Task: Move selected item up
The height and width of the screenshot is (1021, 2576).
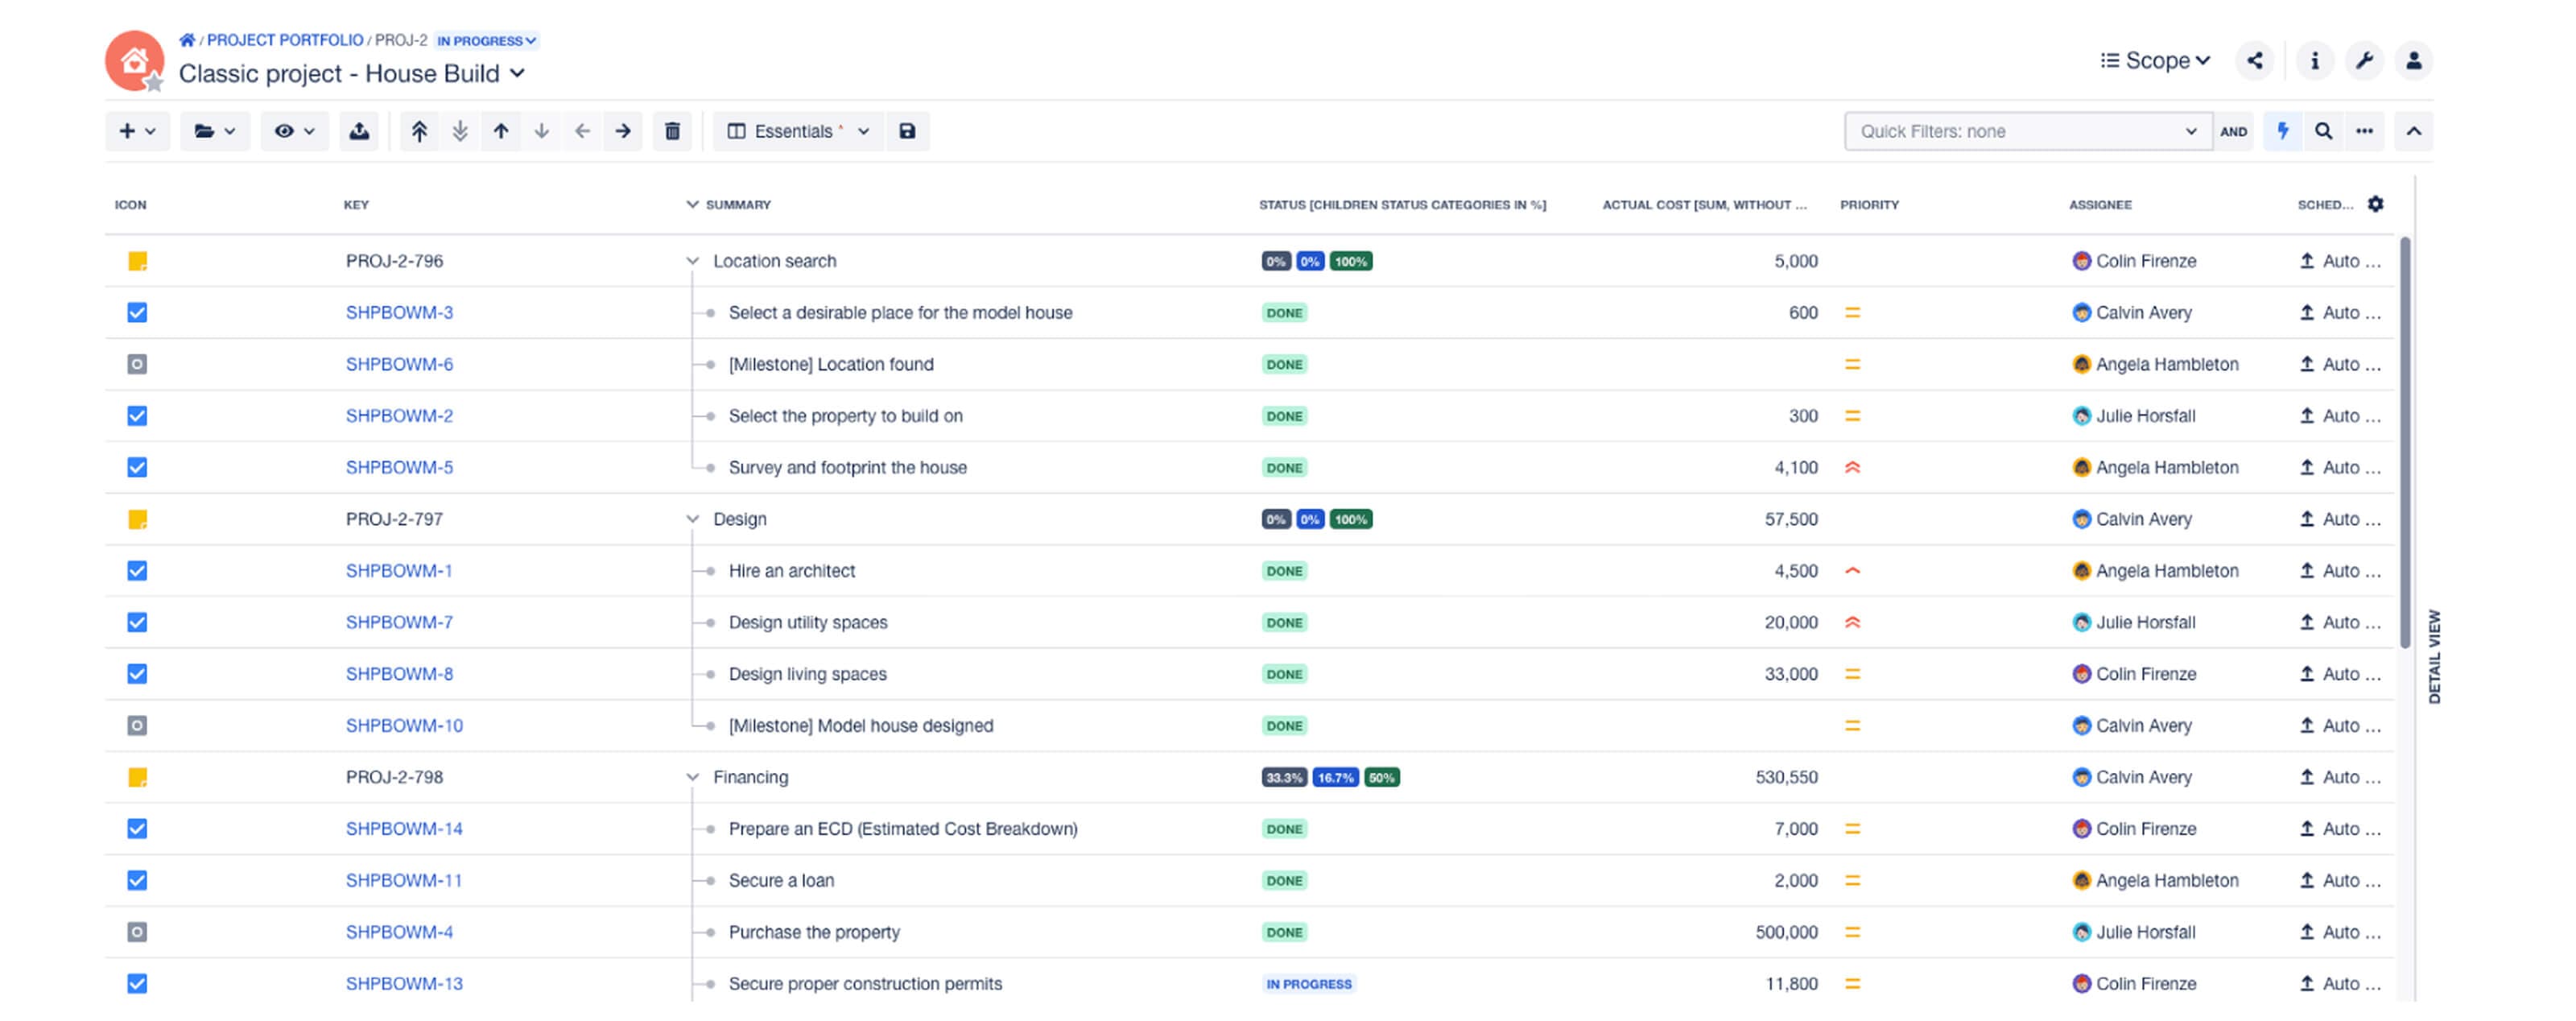Action: tap(501, 131)
